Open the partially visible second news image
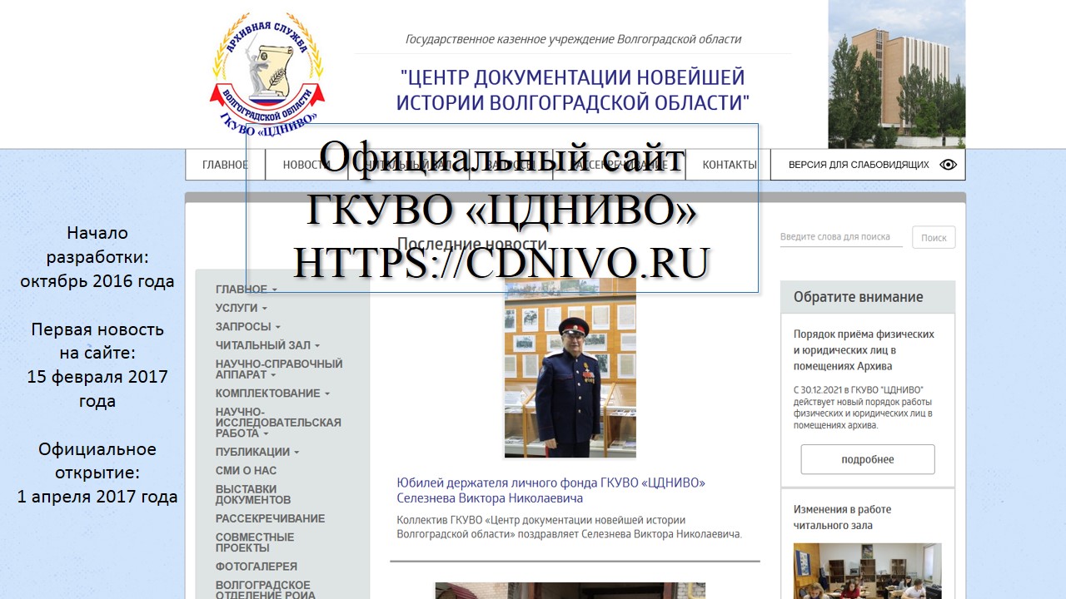The image size is (1066, 599). [570, 591]
